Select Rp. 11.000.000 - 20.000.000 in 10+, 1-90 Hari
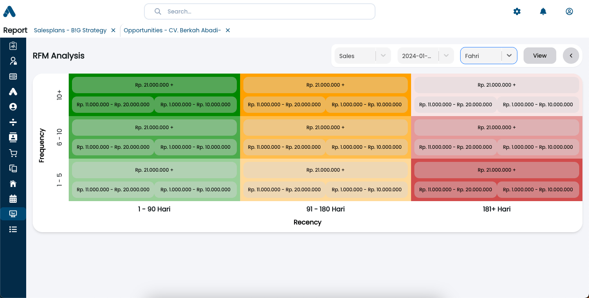The height and width of the screenshot is (298, 589). click(113, 105)
